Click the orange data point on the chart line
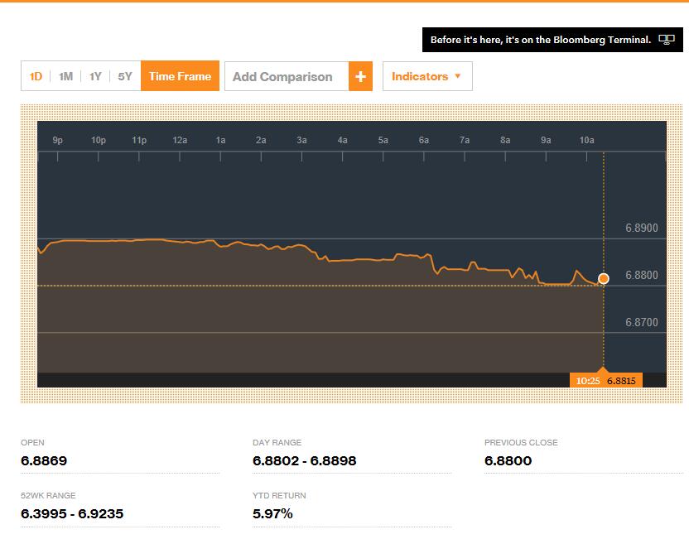Image resolution: width=689 pixels, height=539 pixels. tap(603, 279)
